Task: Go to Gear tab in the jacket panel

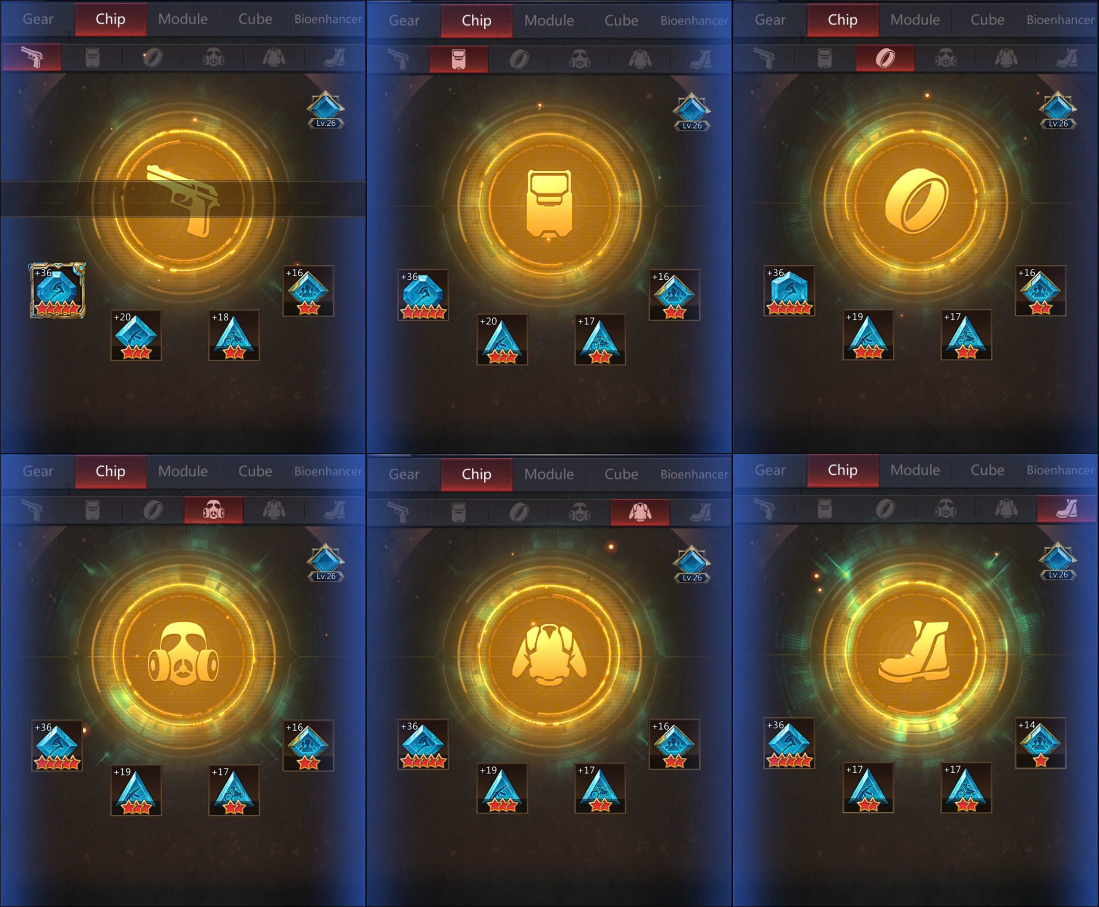Action: 404,475
